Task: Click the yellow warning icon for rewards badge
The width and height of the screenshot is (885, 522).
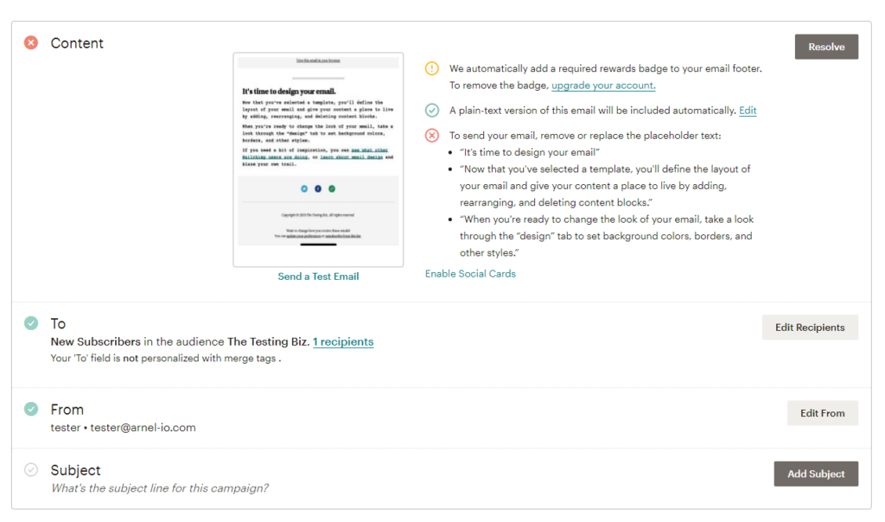Action: tap(432, 68)
